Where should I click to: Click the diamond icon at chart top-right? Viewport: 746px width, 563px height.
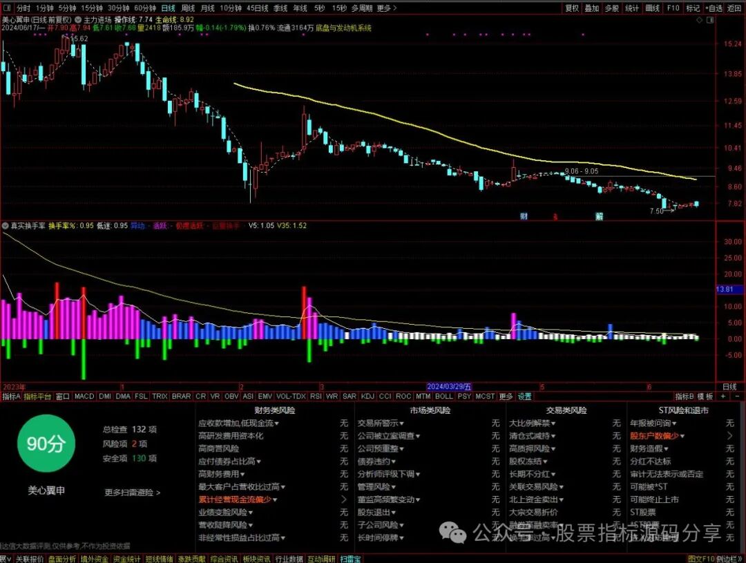699,20
